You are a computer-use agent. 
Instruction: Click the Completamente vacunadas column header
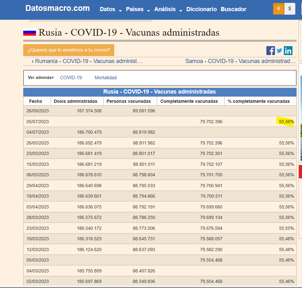[x=189, y=101]
